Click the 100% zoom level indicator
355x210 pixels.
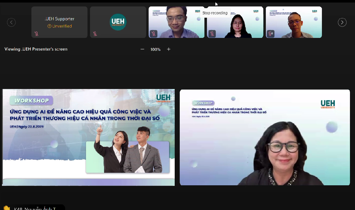[x=155, y=49]
